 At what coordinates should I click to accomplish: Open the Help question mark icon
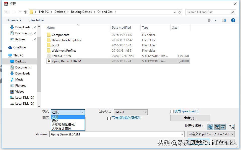(233, 20)
